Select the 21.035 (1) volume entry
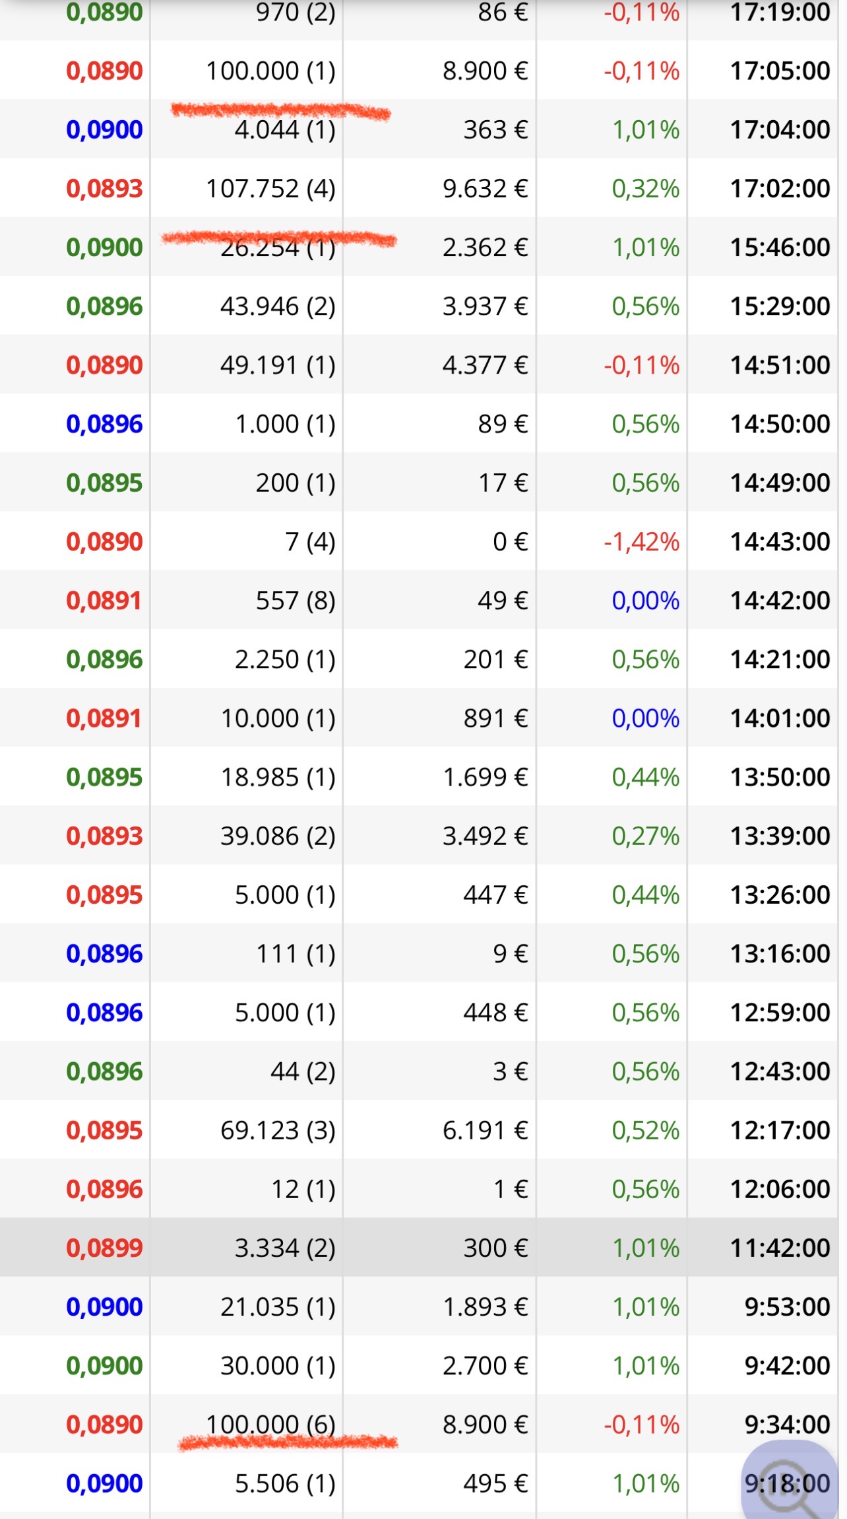 (x=278, y=1306)
